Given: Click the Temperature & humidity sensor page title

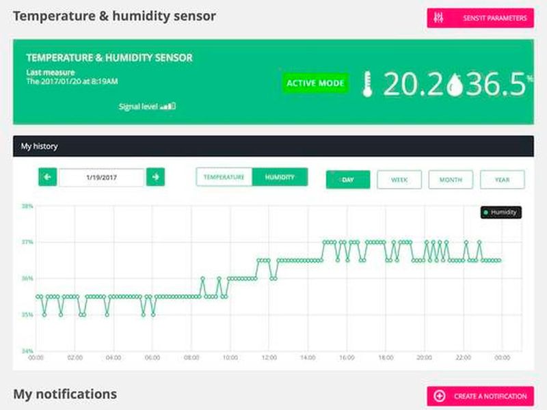Looking at the screenshot, I should (114, 16).
